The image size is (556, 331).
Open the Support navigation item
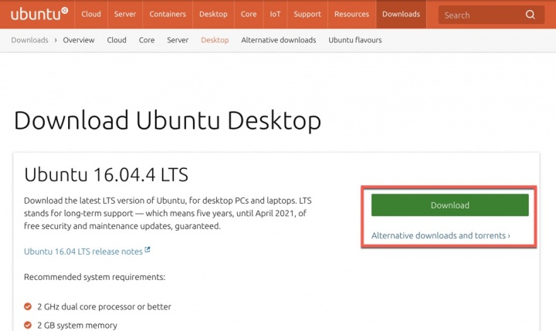[307, 14]
